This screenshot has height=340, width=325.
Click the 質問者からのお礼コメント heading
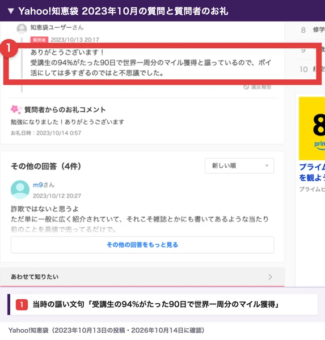click(x=65, y=110)
